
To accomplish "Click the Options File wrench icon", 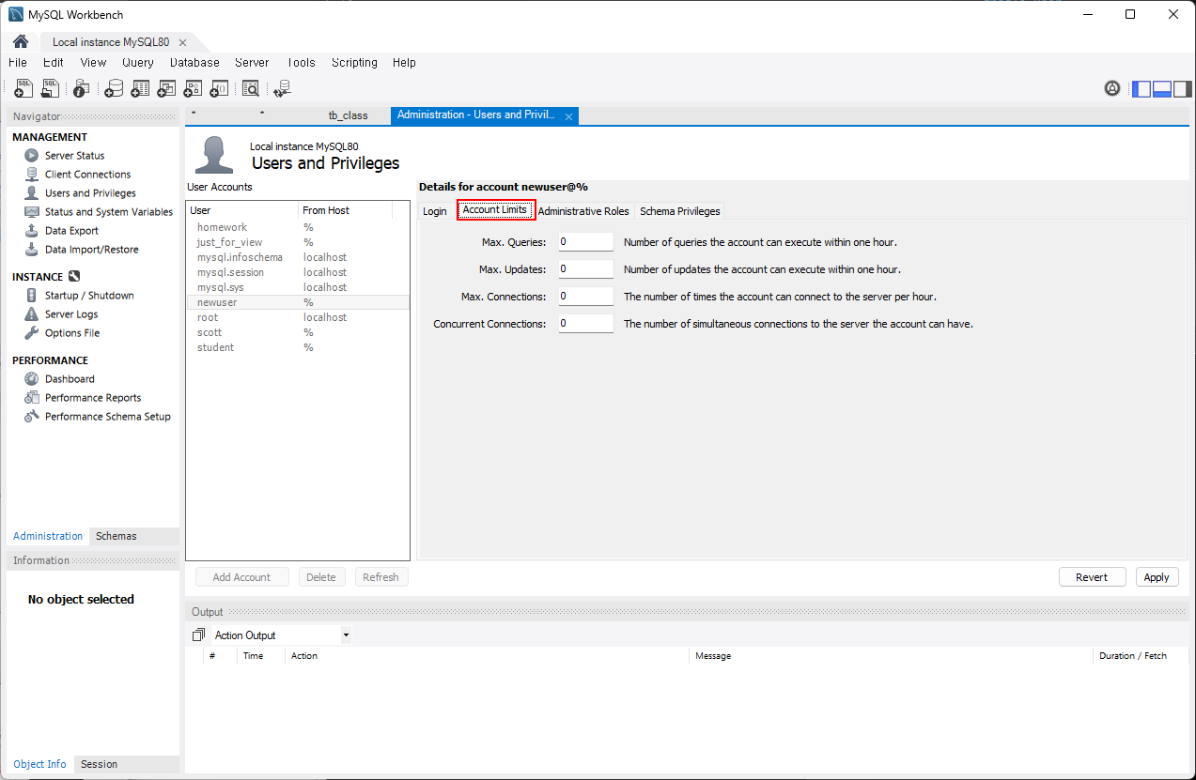I will [32, 333].
